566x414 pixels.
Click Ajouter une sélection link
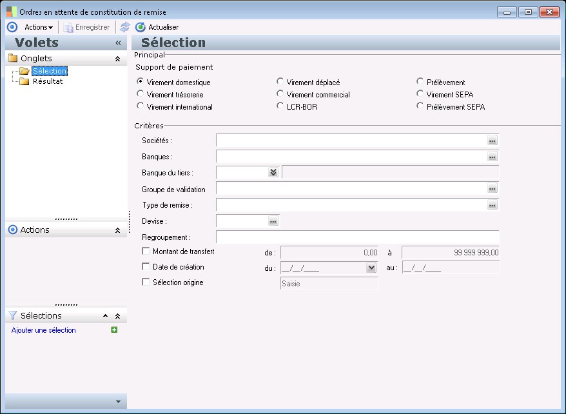(x=44, y=330)
